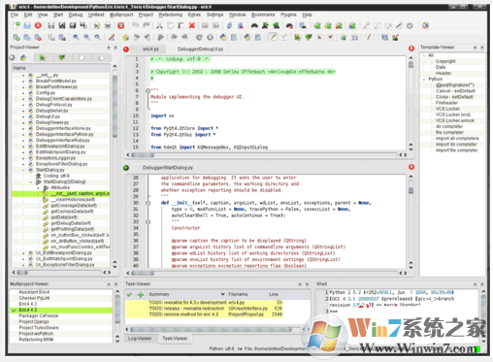Collapse the StartDialog(QDialog) class node

(x=31, y=181)
